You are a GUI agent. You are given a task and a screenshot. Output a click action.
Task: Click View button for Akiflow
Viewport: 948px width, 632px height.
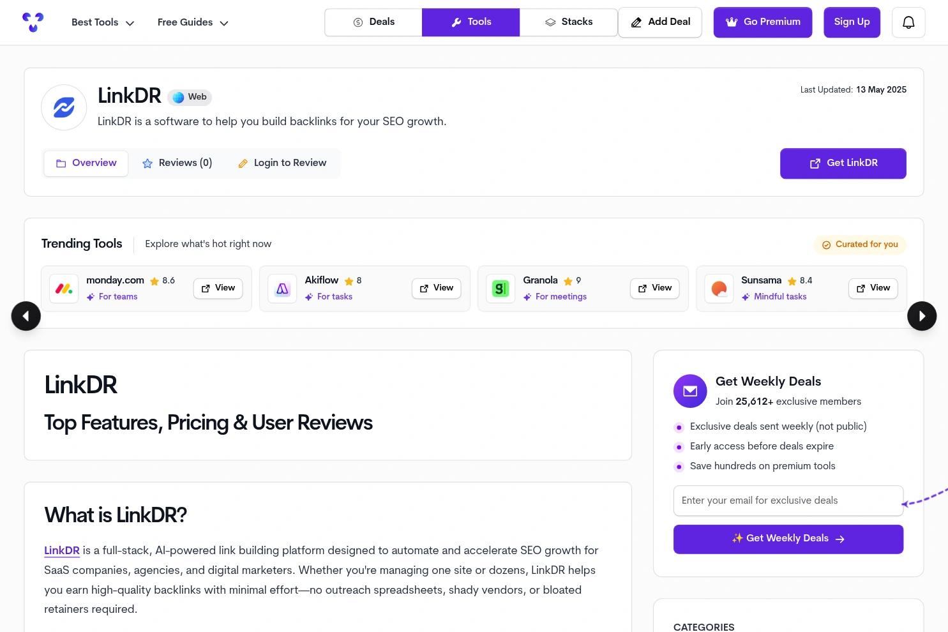coord(436,289)
